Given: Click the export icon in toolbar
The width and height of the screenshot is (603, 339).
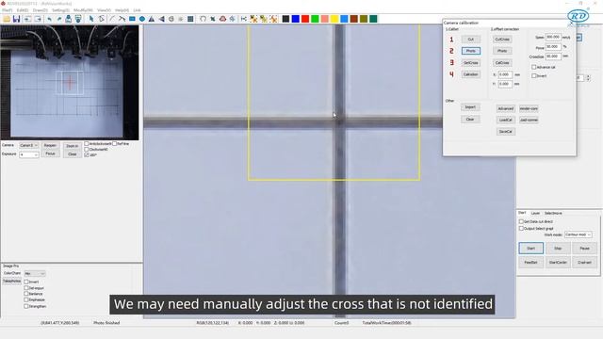Looking at the screenshot, I should click(x=38, y=19).
